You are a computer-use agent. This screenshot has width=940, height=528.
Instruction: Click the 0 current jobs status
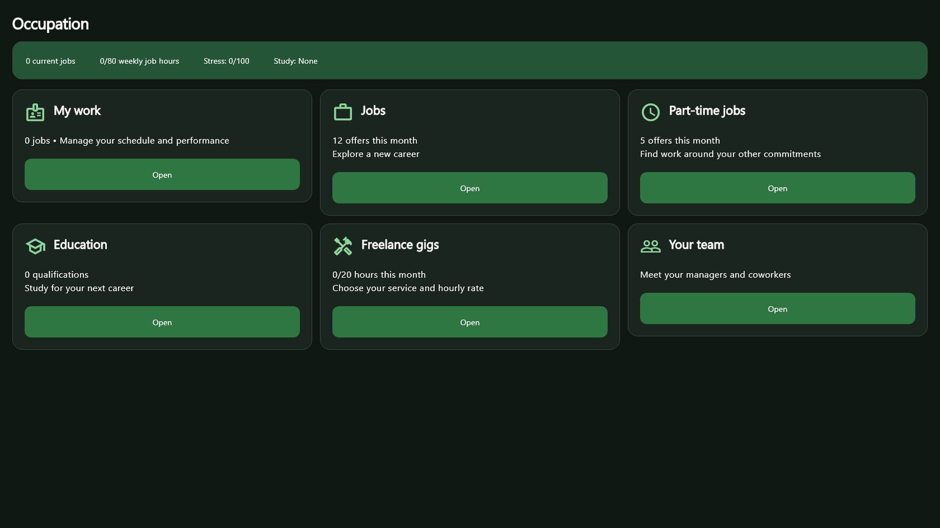tap(50, 61)
